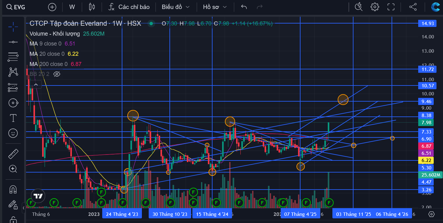Collapse the indicator legend chevron
443x223 pixels.
pos(36,85)
